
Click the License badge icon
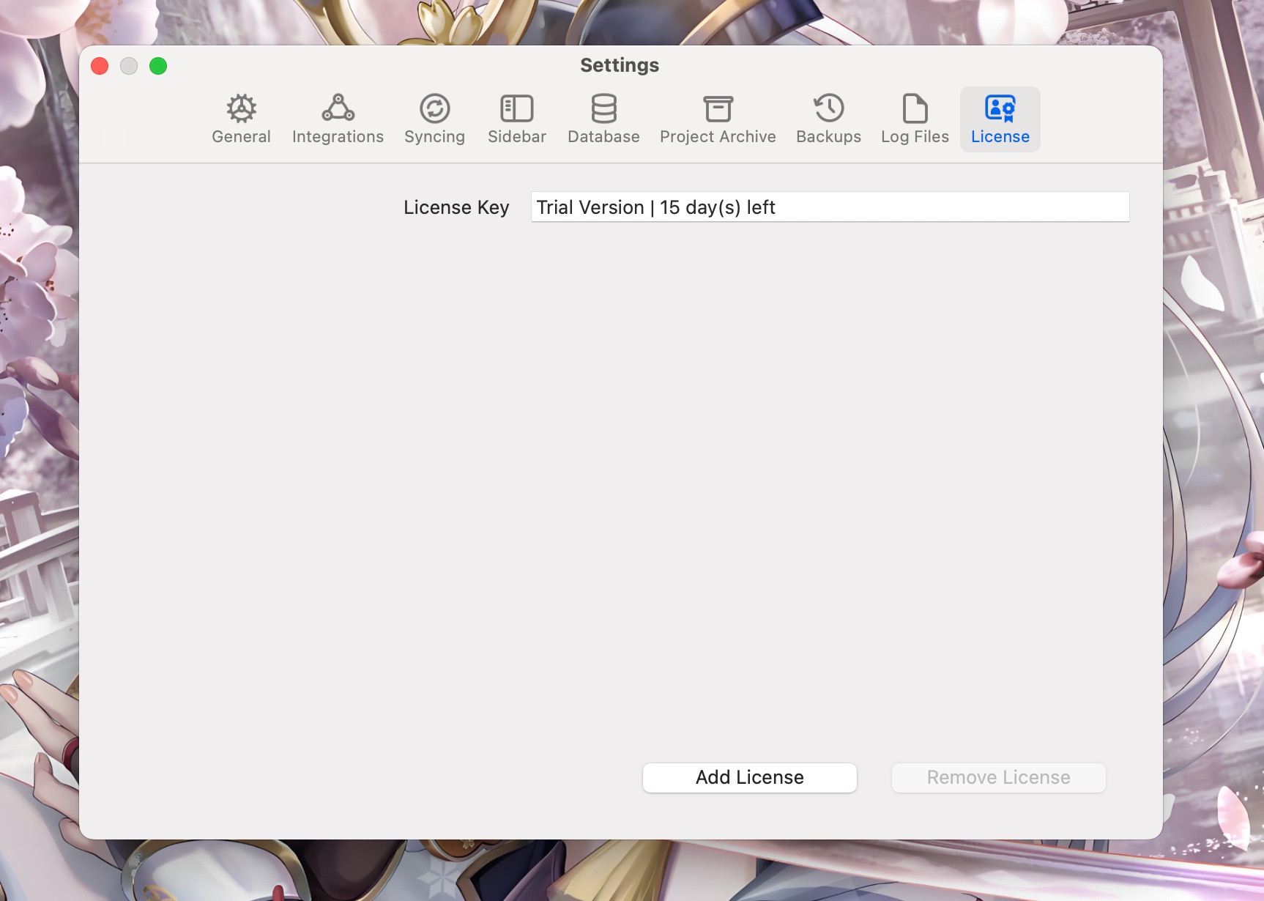(x=1000, y=108)
